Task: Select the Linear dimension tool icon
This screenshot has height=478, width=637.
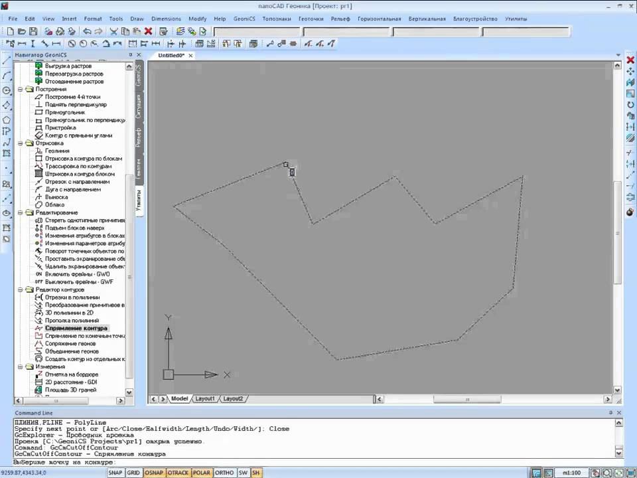Action: (22, 44)
